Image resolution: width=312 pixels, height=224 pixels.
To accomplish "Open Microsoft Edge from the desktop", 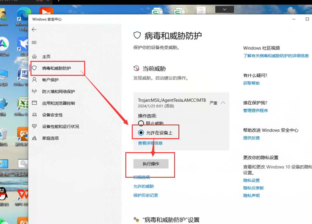I will click(x=23, y=19).
